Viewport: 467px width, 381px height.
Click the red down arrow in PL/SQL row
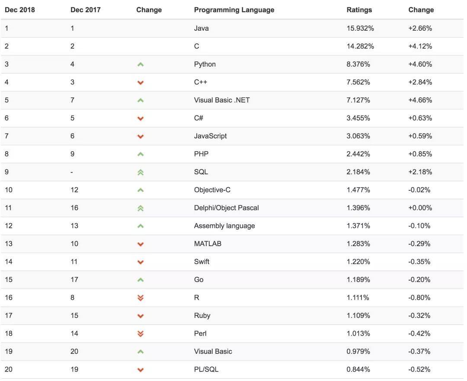[141, 370]
